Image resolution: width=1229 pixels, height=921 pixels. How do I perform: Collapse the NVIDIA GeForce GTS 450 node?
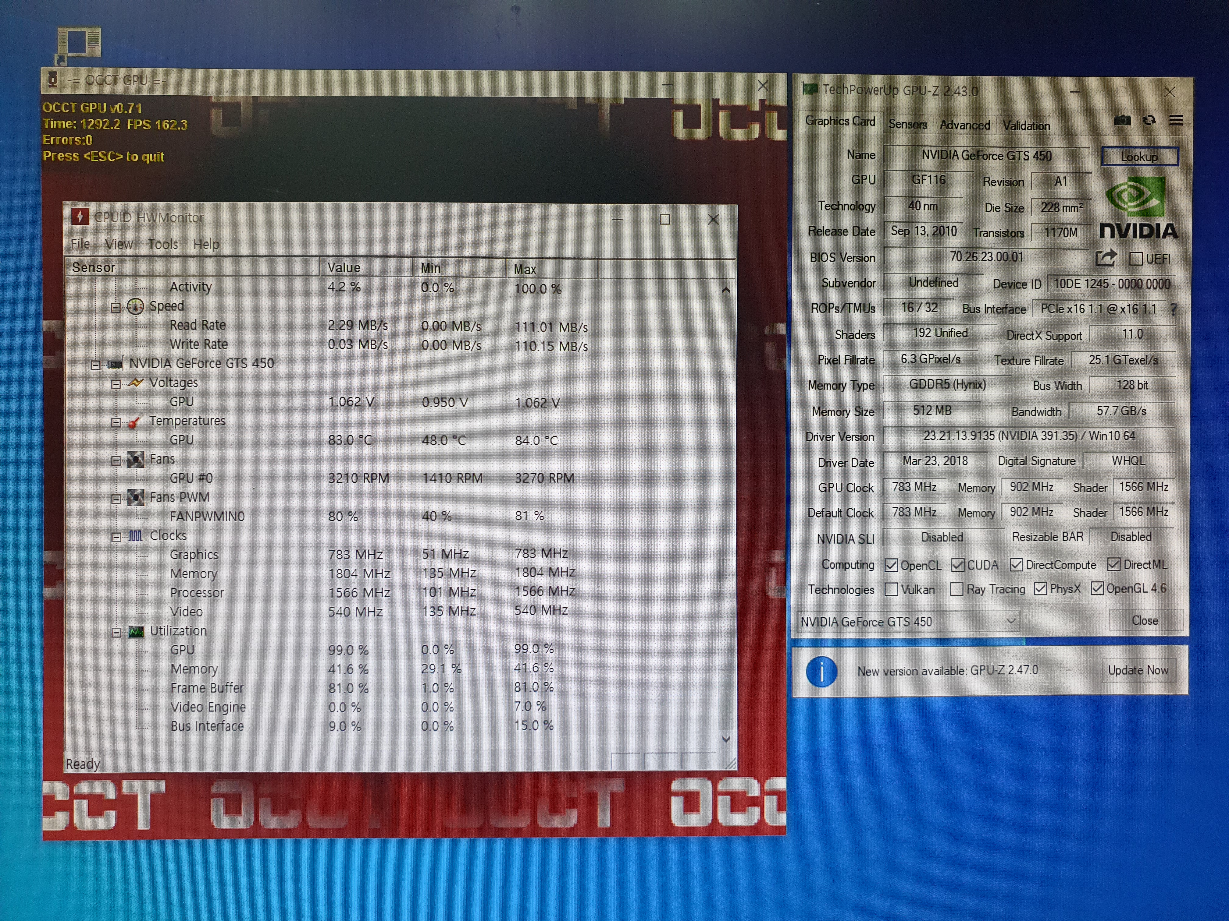[95, 365]
